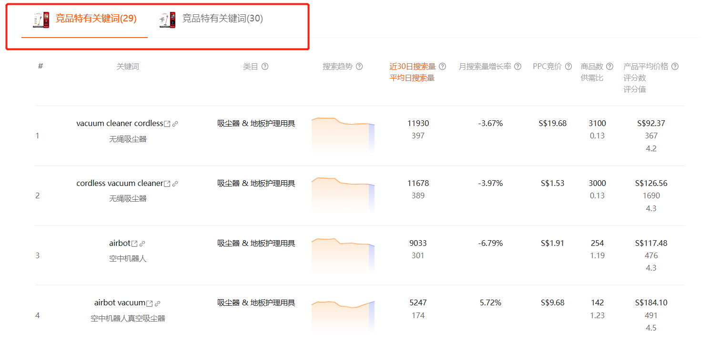Click growth rate -3.67%
The height and width of the screenshot is (341, 710).
[x=490, y=123]
